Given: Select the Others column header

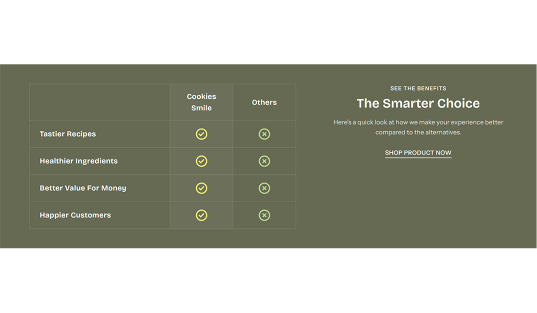Looking at the screenshot, I should click(264, 102).
